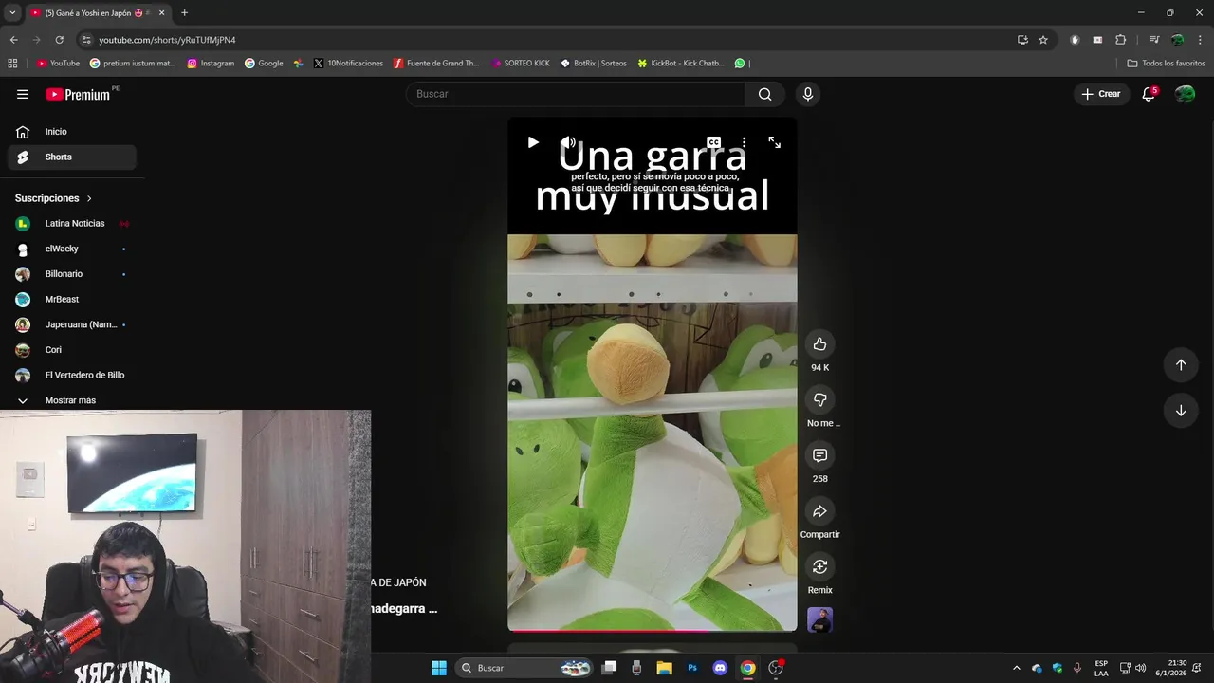Select Shorts in the sidebar
Image resolution: width=1214 pixels, height=683 pixels.
click(72, 157)
